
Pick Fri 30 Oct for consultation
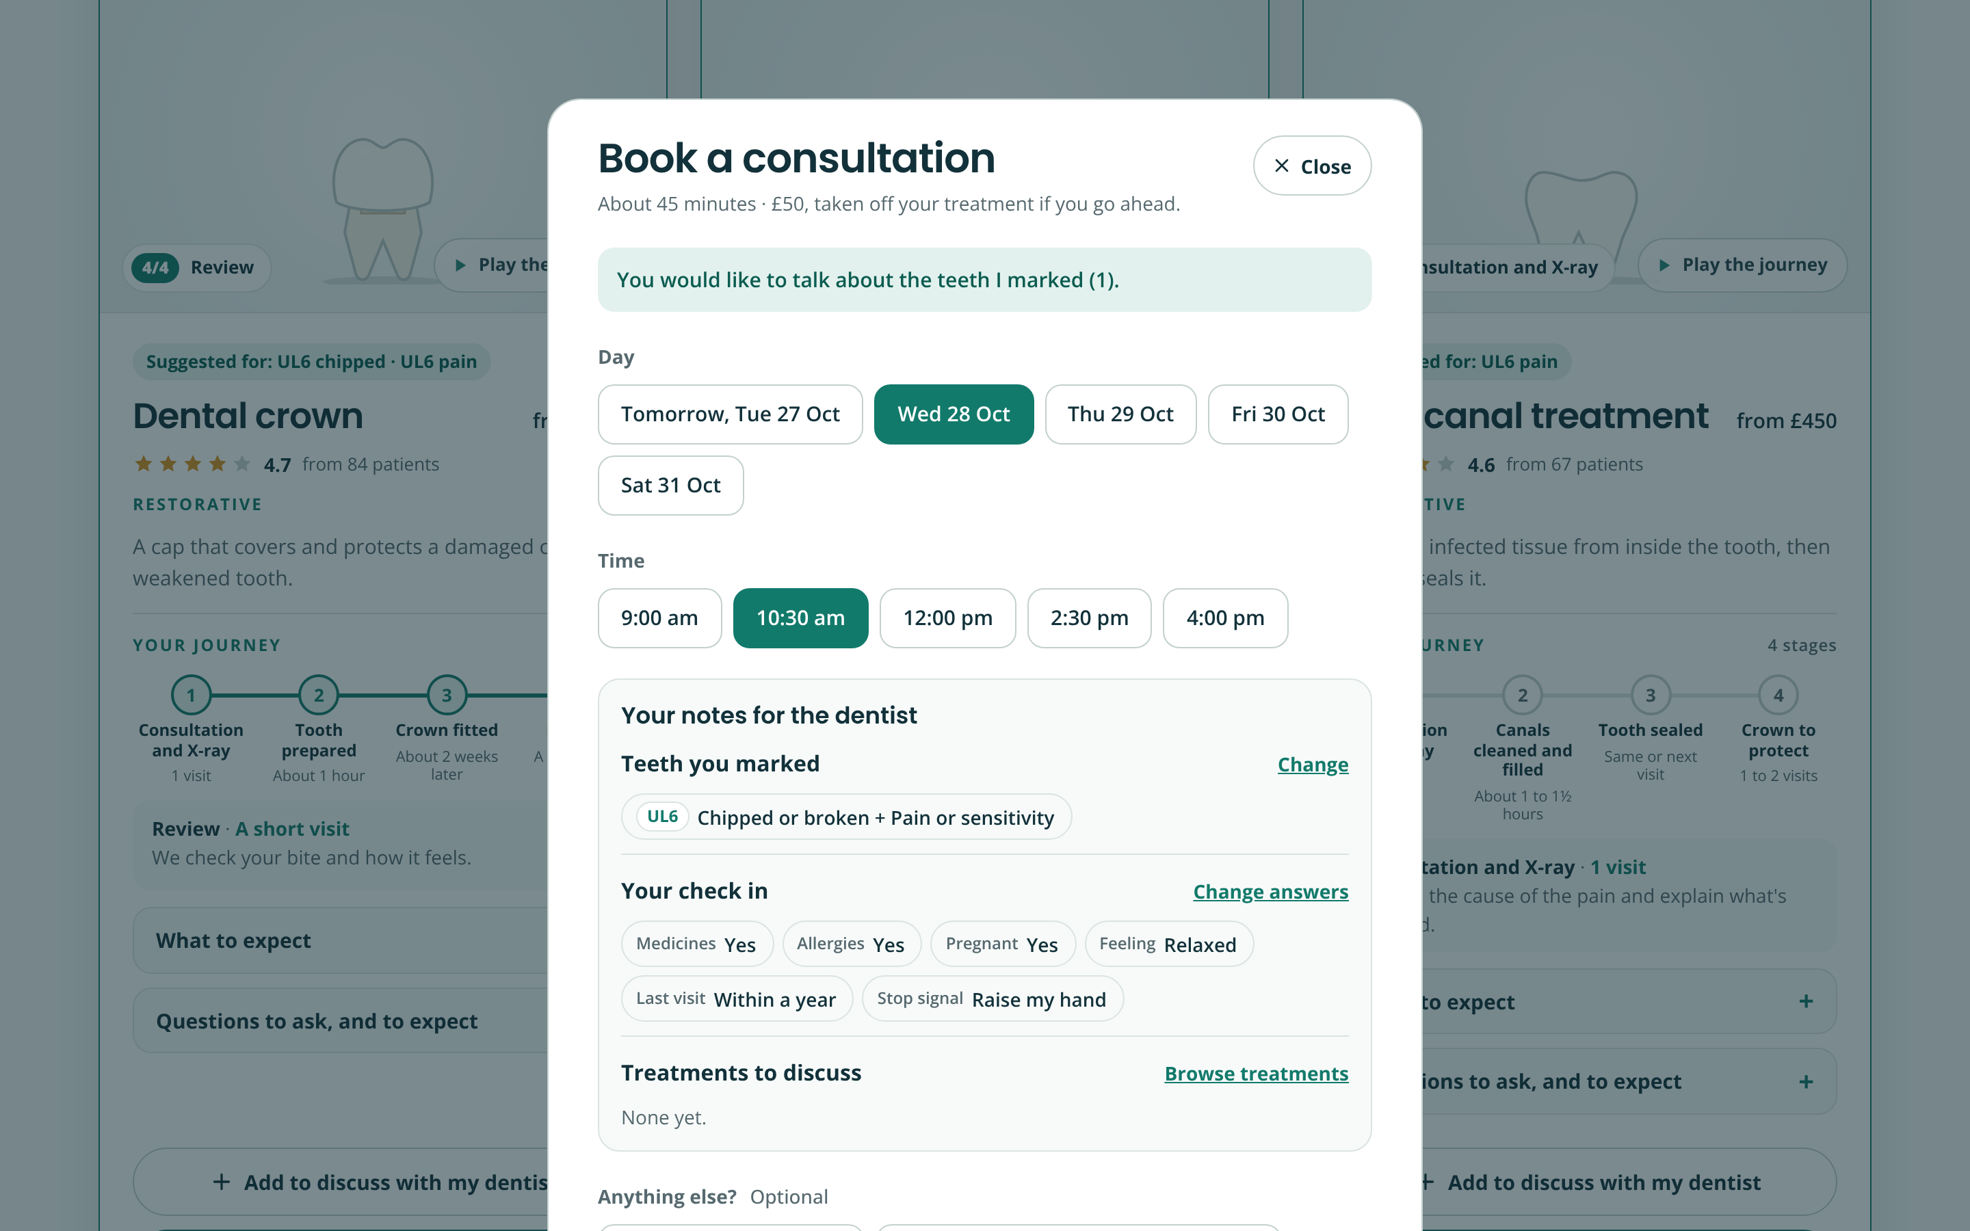[x=1277, y=414]
